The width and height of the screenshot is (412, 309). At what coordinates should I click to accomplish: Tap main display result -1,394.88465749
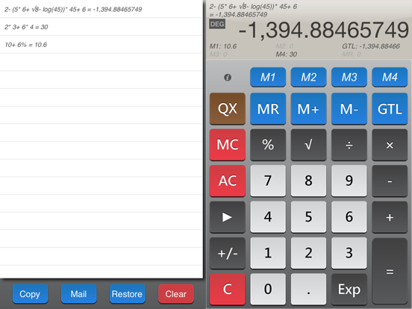(x=323, y=30)
